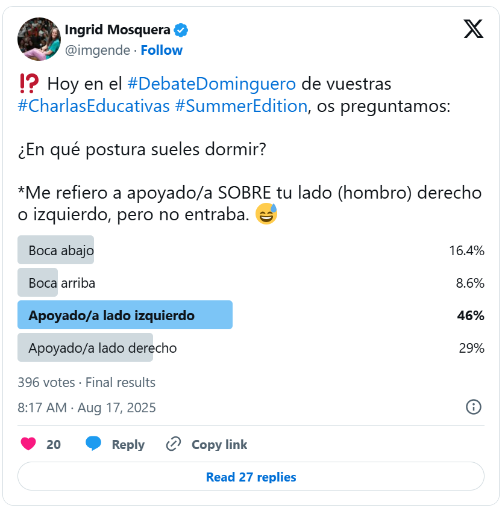Click the copy link chain icon

(x=174, y=444)
